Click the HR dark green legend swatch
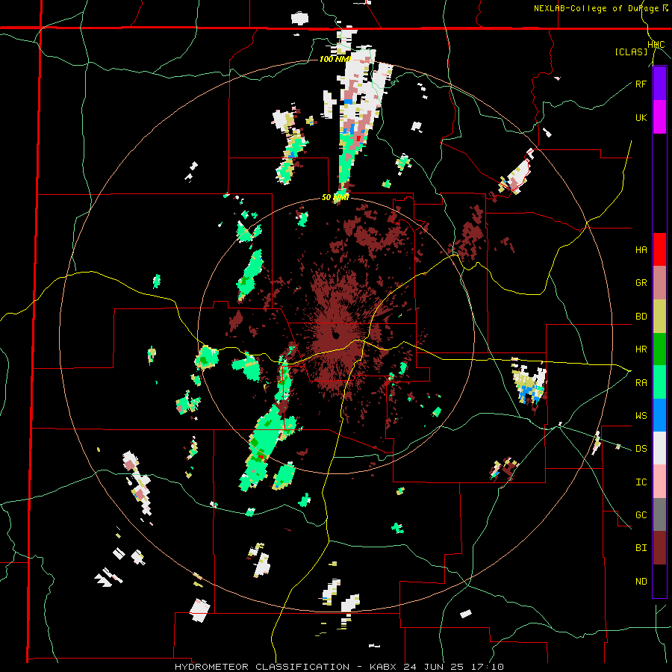The height and width of the screenshot is (672, 672). 659,349
